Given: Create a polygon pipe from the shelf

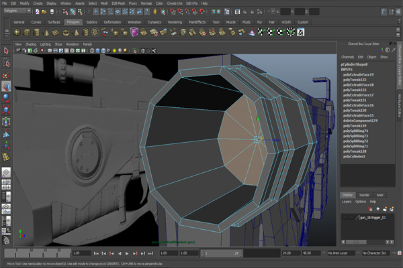Looking at the screenshot, I should tap(85, 32).
